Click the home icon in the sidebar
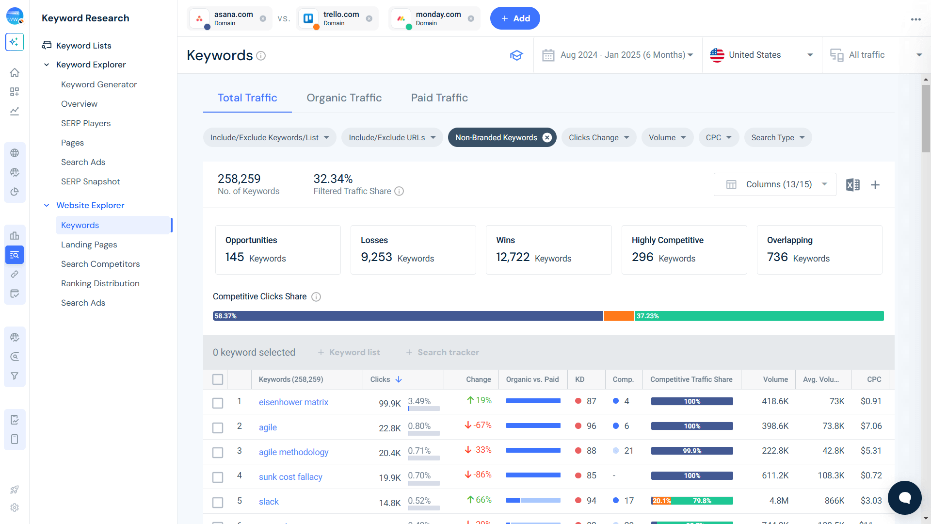Screen dimensions: 931x524 click(x=15, y=72)
